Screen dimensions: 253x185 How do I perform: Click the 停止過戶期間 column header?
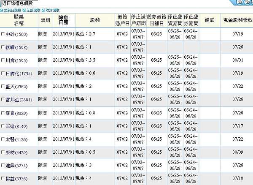click(138, 20)
